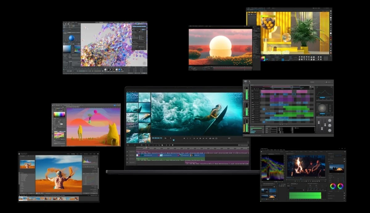Click the zoom-in plus icon above laptop timeline
Screen dimensions: 370x213
[142, 145]
